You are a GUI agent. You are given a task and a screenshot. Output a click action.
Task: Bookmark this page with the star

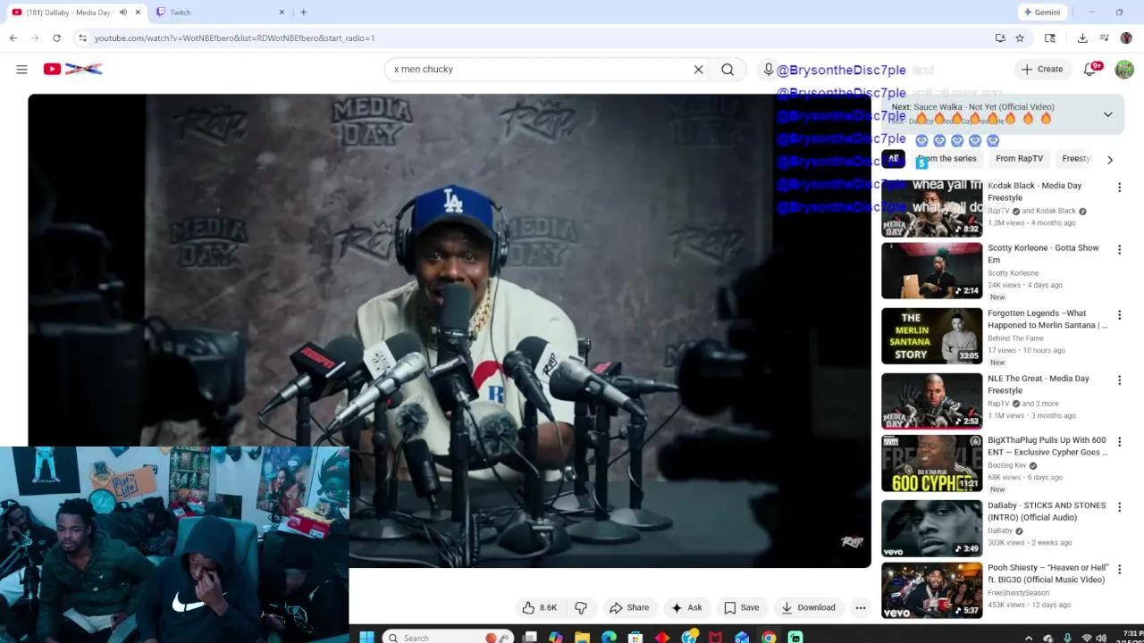coord(1020,38)
